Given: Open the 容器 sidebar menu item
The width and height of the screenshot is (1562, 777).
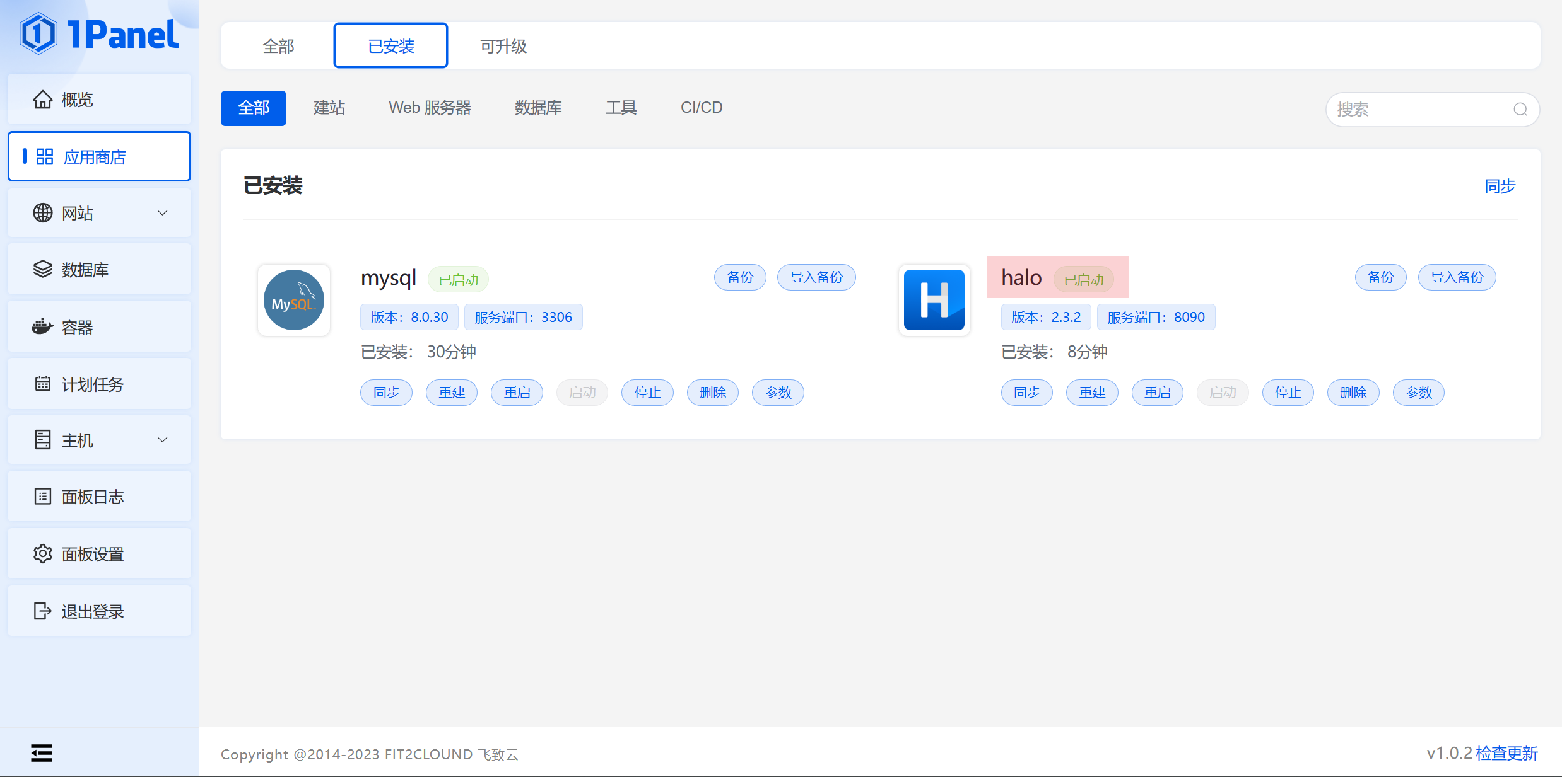Looking at the screenshot, I should 99,327.
